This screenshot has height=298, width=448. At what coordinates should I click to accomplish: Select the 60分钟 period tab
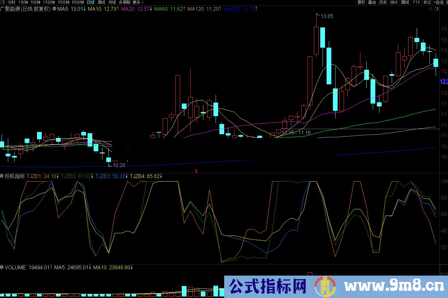pyautogui.click(x=78, y=2)
